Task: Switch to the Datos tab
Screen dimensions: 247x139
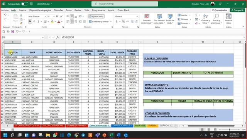Action: pyautogui.click(x=69, y=10)
